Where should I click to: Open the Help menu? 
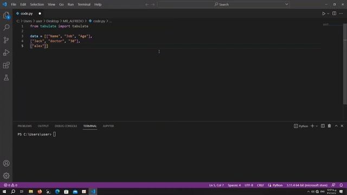pos(98,4)
